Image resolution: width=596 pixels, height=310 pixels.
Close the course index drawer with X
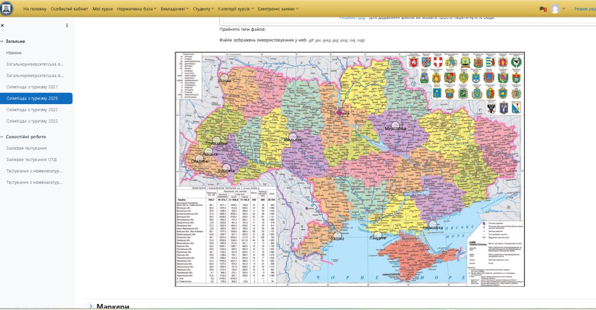pos(2,26)
